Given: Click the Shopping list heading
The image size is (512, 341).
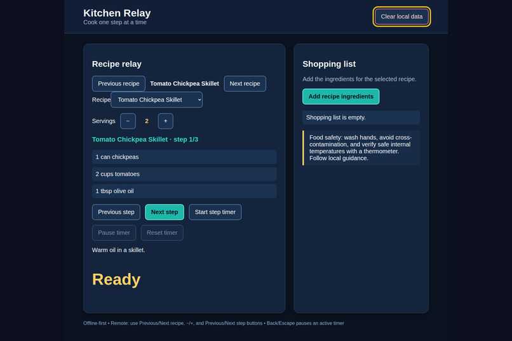Looking at the screenshot, I should 329,64.
